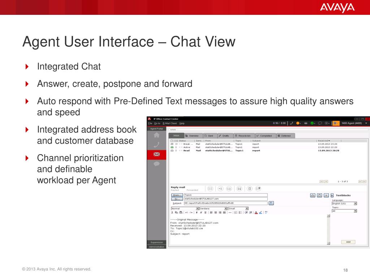The height and width of the screenshot is (278, 370).
Task: Click the To... button
Action: click(x=177, y=199)
